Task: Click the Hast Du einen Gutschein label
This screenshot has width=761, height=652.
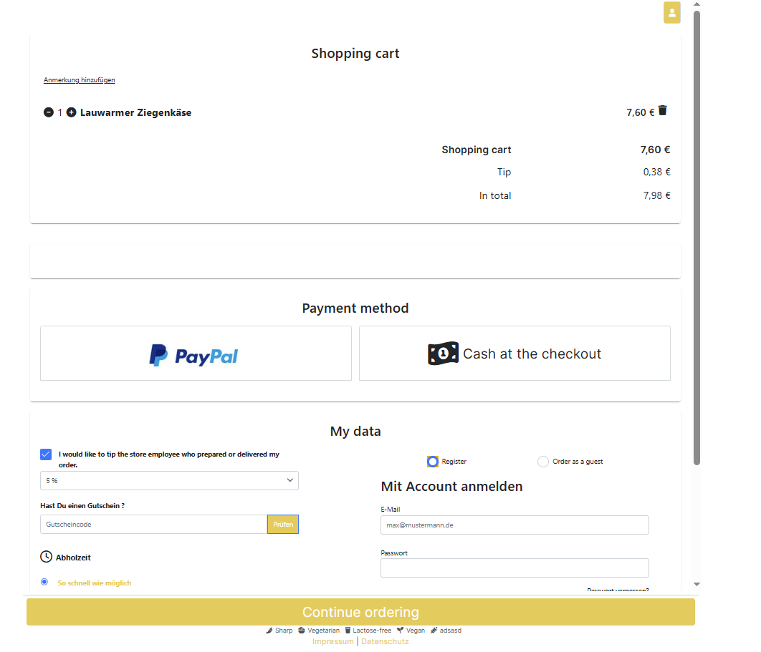Action: coord(82,505)
